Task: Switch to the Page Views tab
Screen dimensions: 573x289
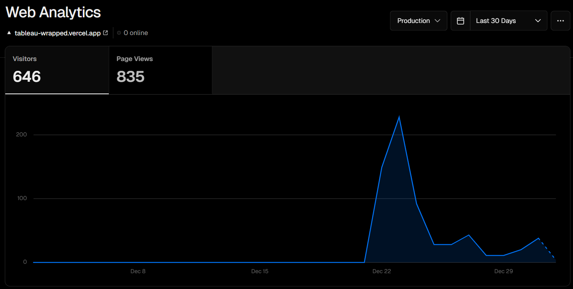Action: [x=160, y=70]
